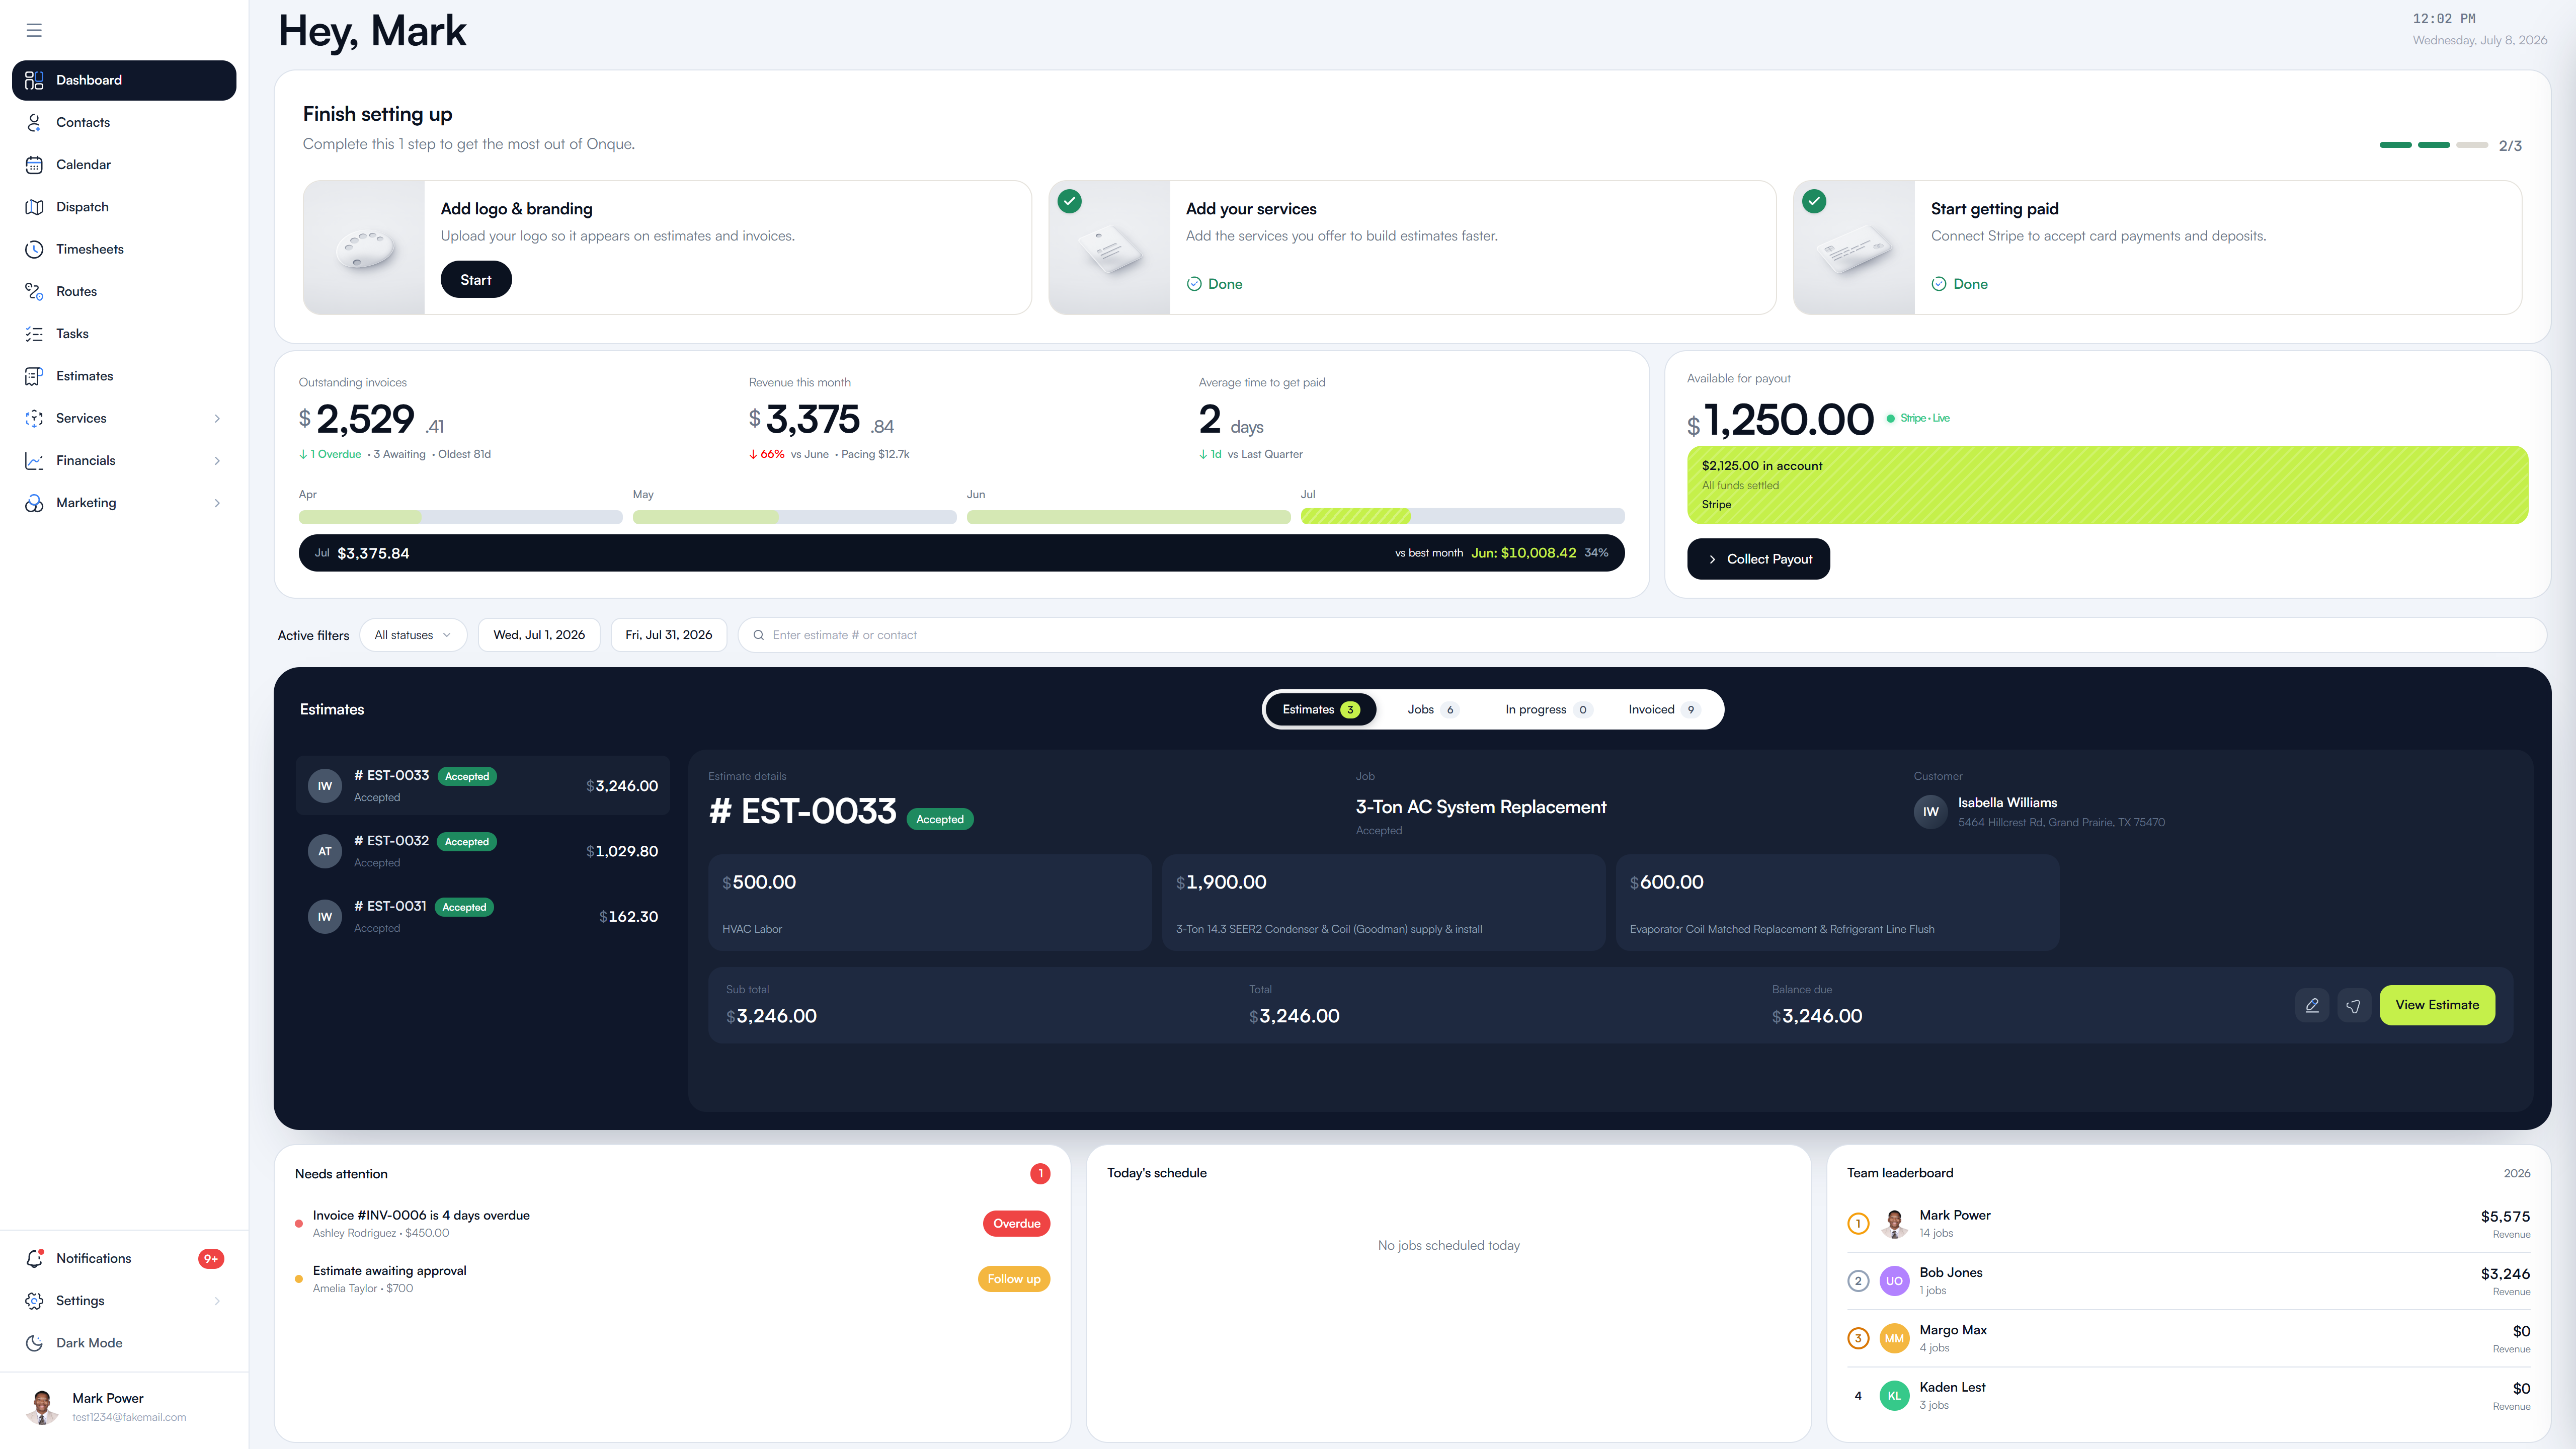Click the April revenue progress bar
Image resolution: width=2576 pixels, height=1449 pixels.
click(460, 517)
